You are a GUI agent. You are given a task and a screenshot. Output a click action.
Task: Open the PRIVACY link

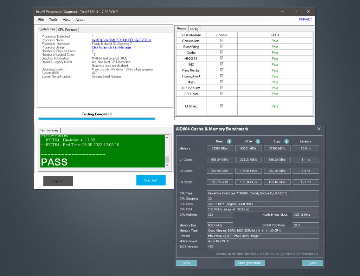coord(305,19)
